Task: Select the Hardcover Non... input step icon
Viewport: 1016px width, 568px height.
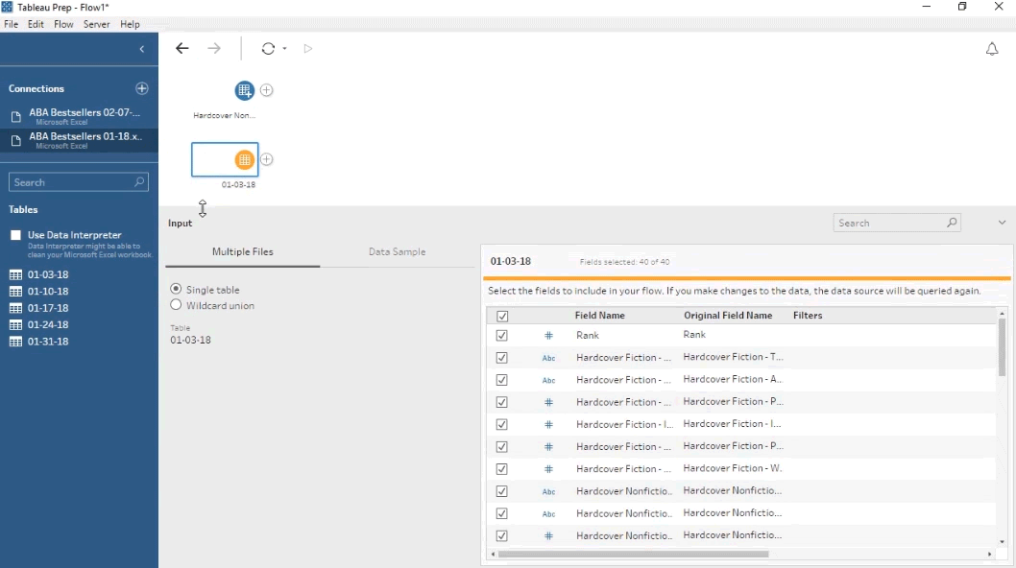Action: coord(244,90)
